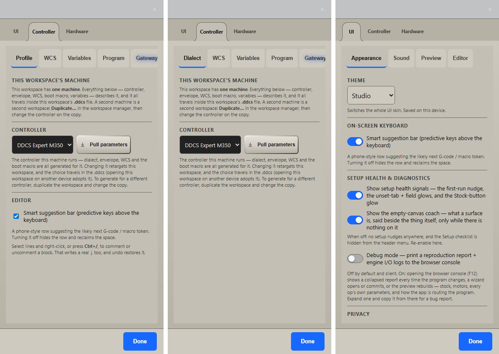
Task: Click Done in the Dialect panel
Action: coord(308,341)
